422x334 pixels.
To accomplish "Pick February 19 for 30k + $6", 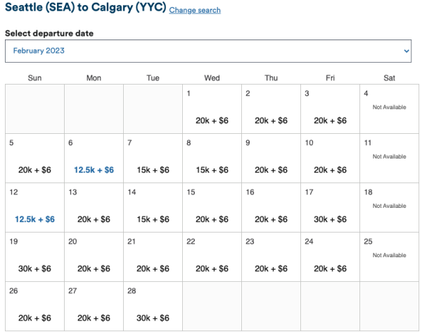I will 34,268.
